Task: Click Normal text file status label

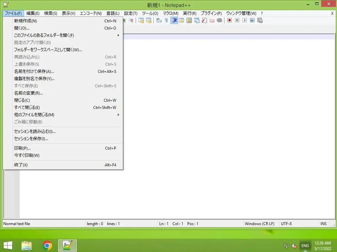Action: [x=17, y=224]
